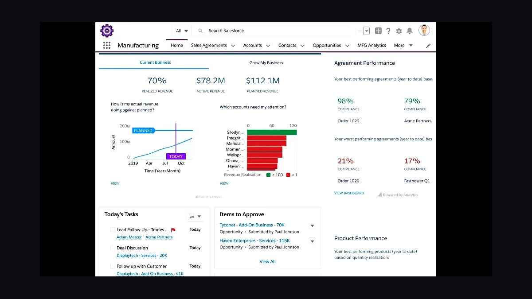Image resolution: width=532 pixels, height=299 pixels.
Task: Click the red < 1 legend swatch
Action: coord(288,175)
